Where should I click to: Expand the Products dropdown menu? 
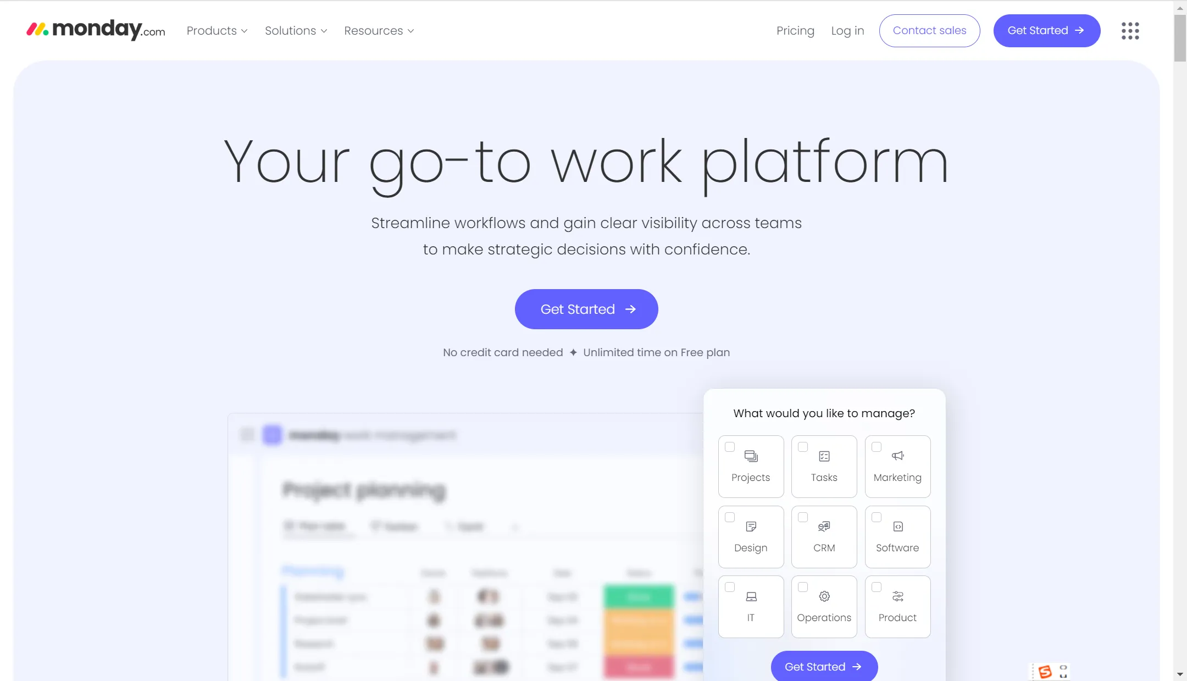(x=217, y=30)
